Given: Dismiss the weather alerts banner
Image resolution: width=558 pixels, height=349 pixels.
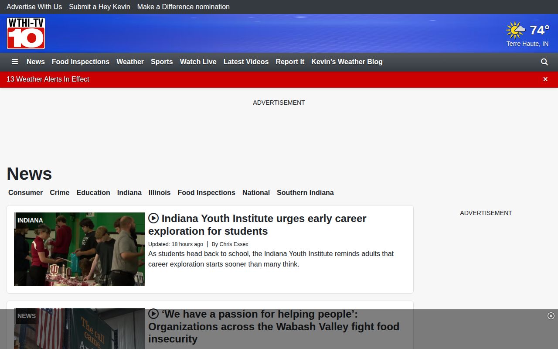Looking at the screenshot, I should click(x=545, y=79).
